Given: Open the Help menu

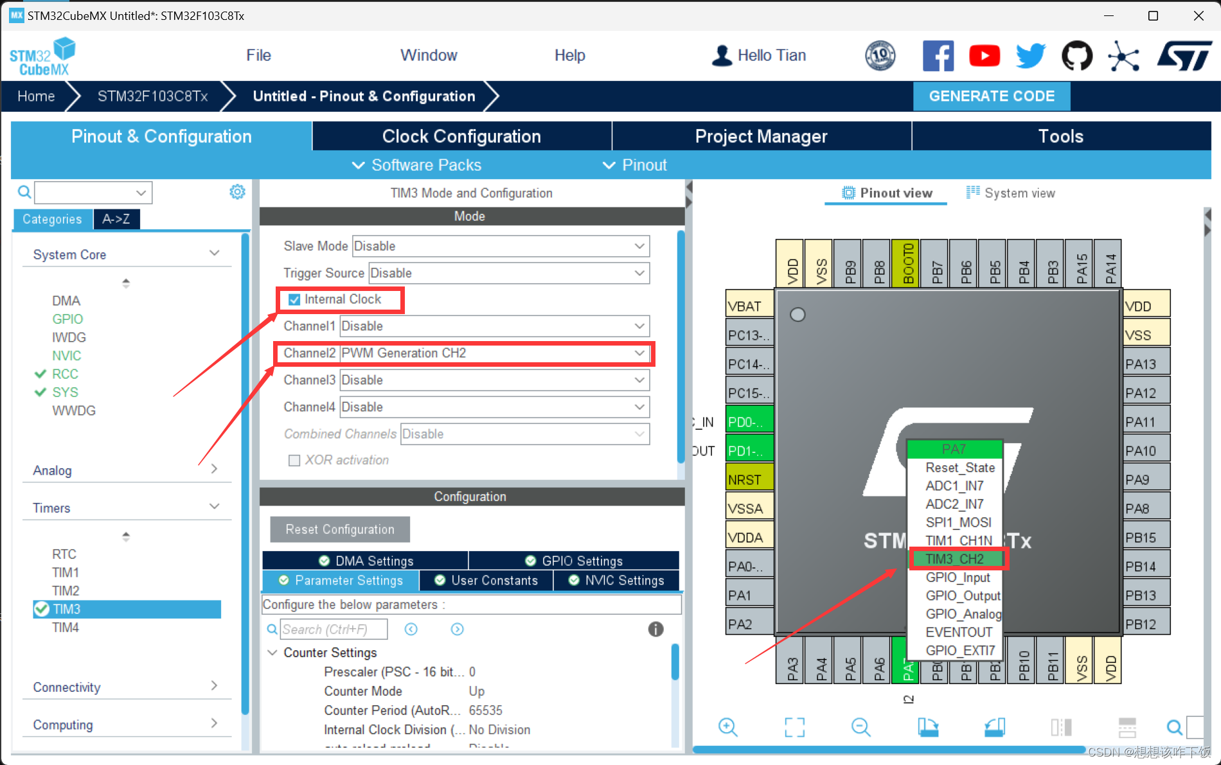Looking at the screenshot, I should (570, 56).
